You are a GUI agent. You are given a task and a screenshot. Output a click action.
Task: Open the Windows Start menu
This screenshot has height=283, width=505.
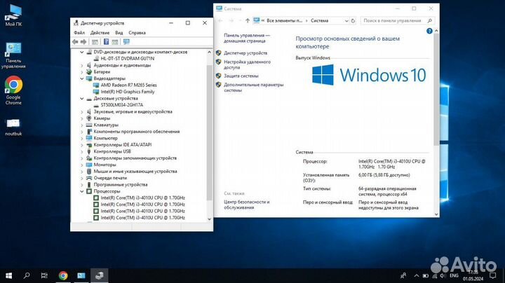[x=8, y=275]
